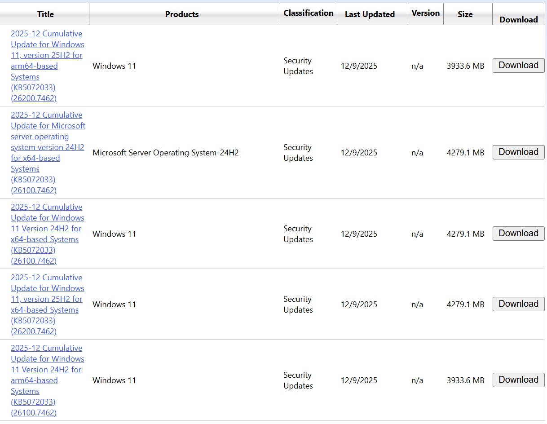Click the Download column header
This screenshot has width=547, height=424.
pyautogui.click(x=518, y=19)
